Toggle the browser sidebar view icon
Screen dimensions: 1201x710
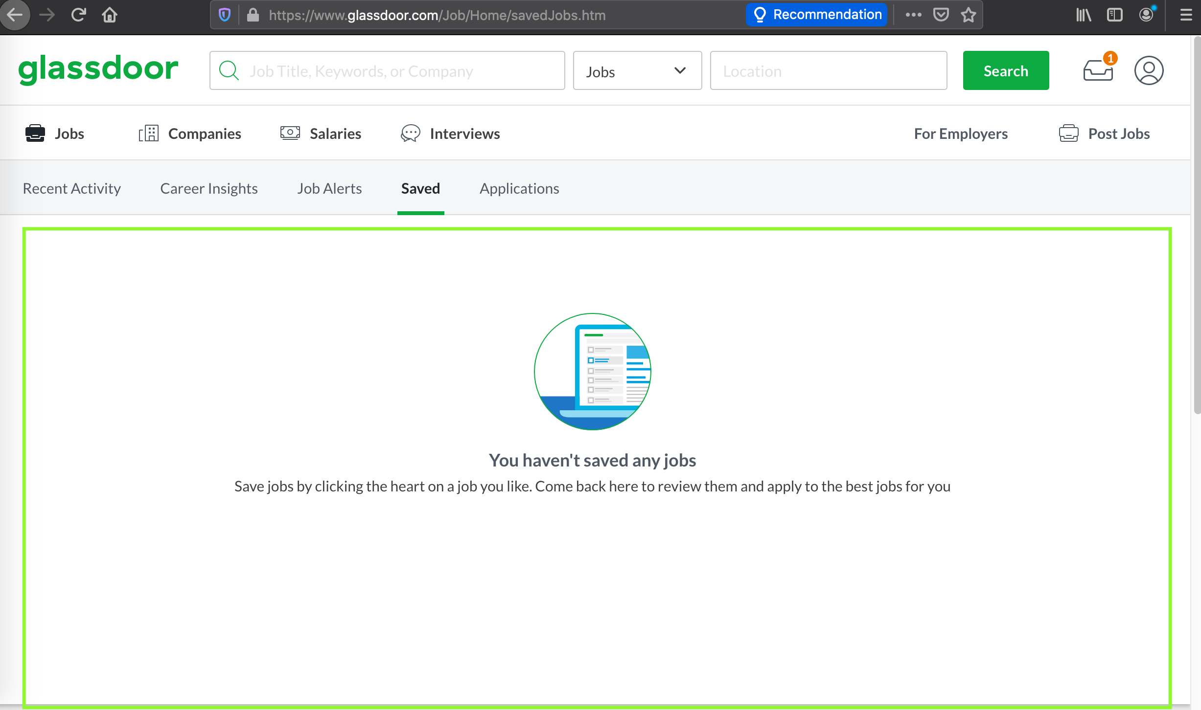tap(1114, 15)
